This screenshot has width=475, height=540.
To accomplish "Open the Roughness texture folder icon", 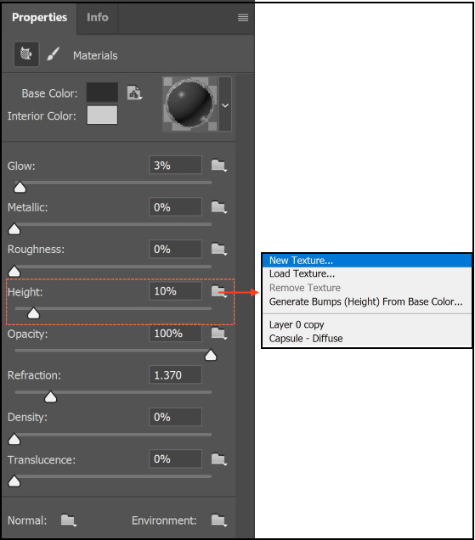I will pyautogui.click(x=218, y=249).
